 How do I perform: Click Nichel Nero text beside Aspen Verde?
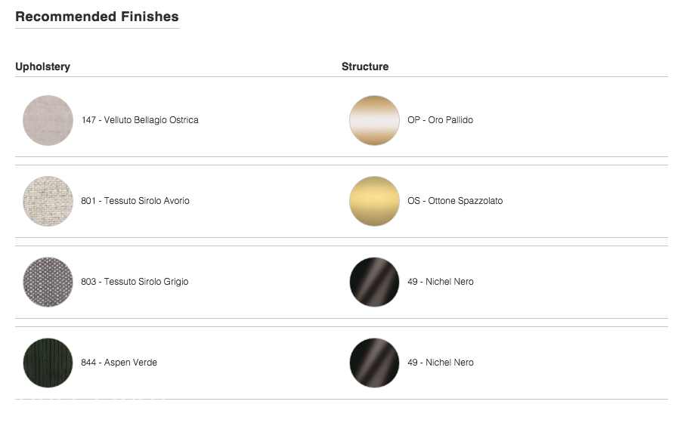[441, 363]
